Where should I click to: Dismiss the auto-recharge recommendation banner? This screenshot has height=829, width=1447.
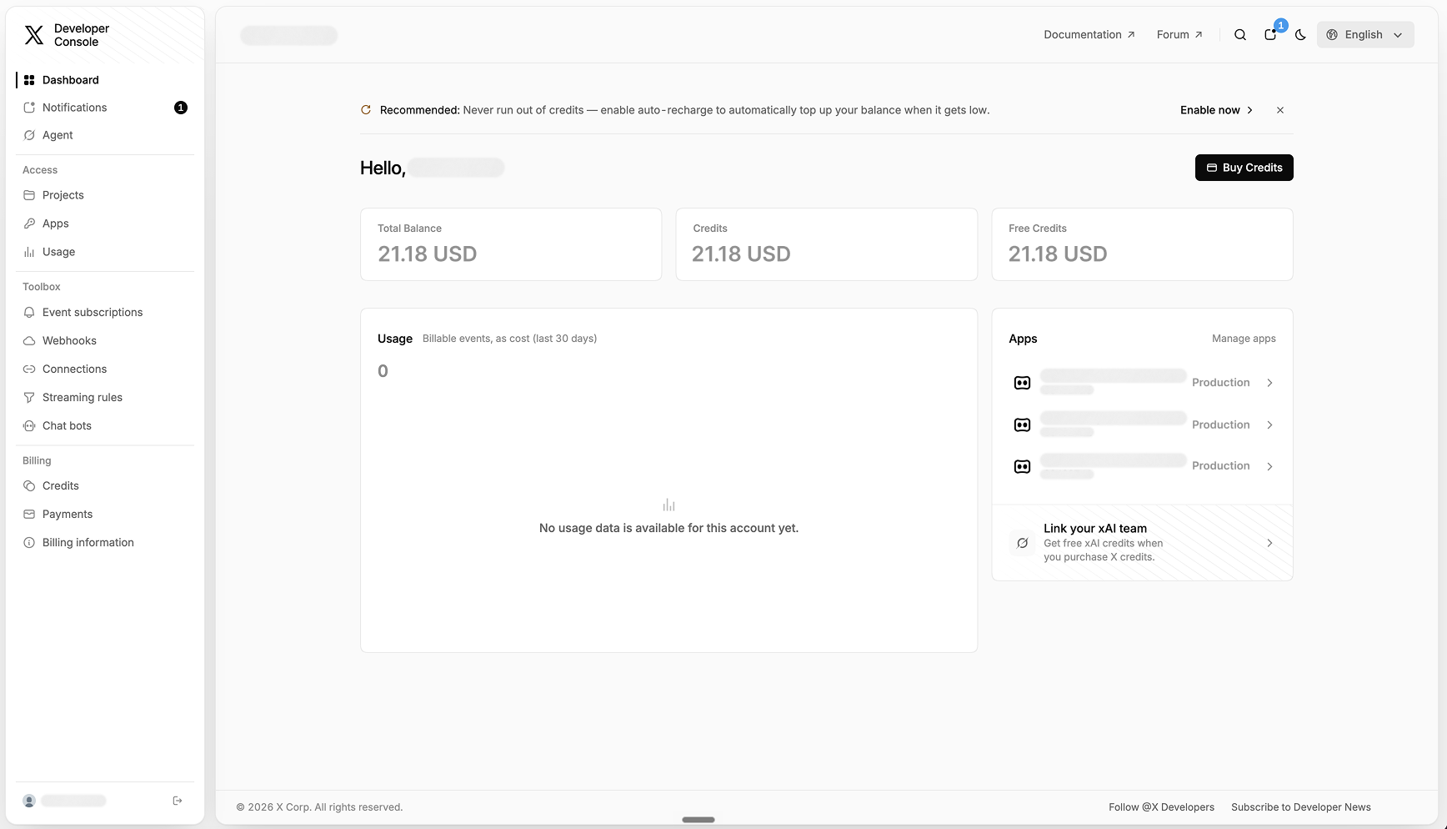(x=1280, y=110)
